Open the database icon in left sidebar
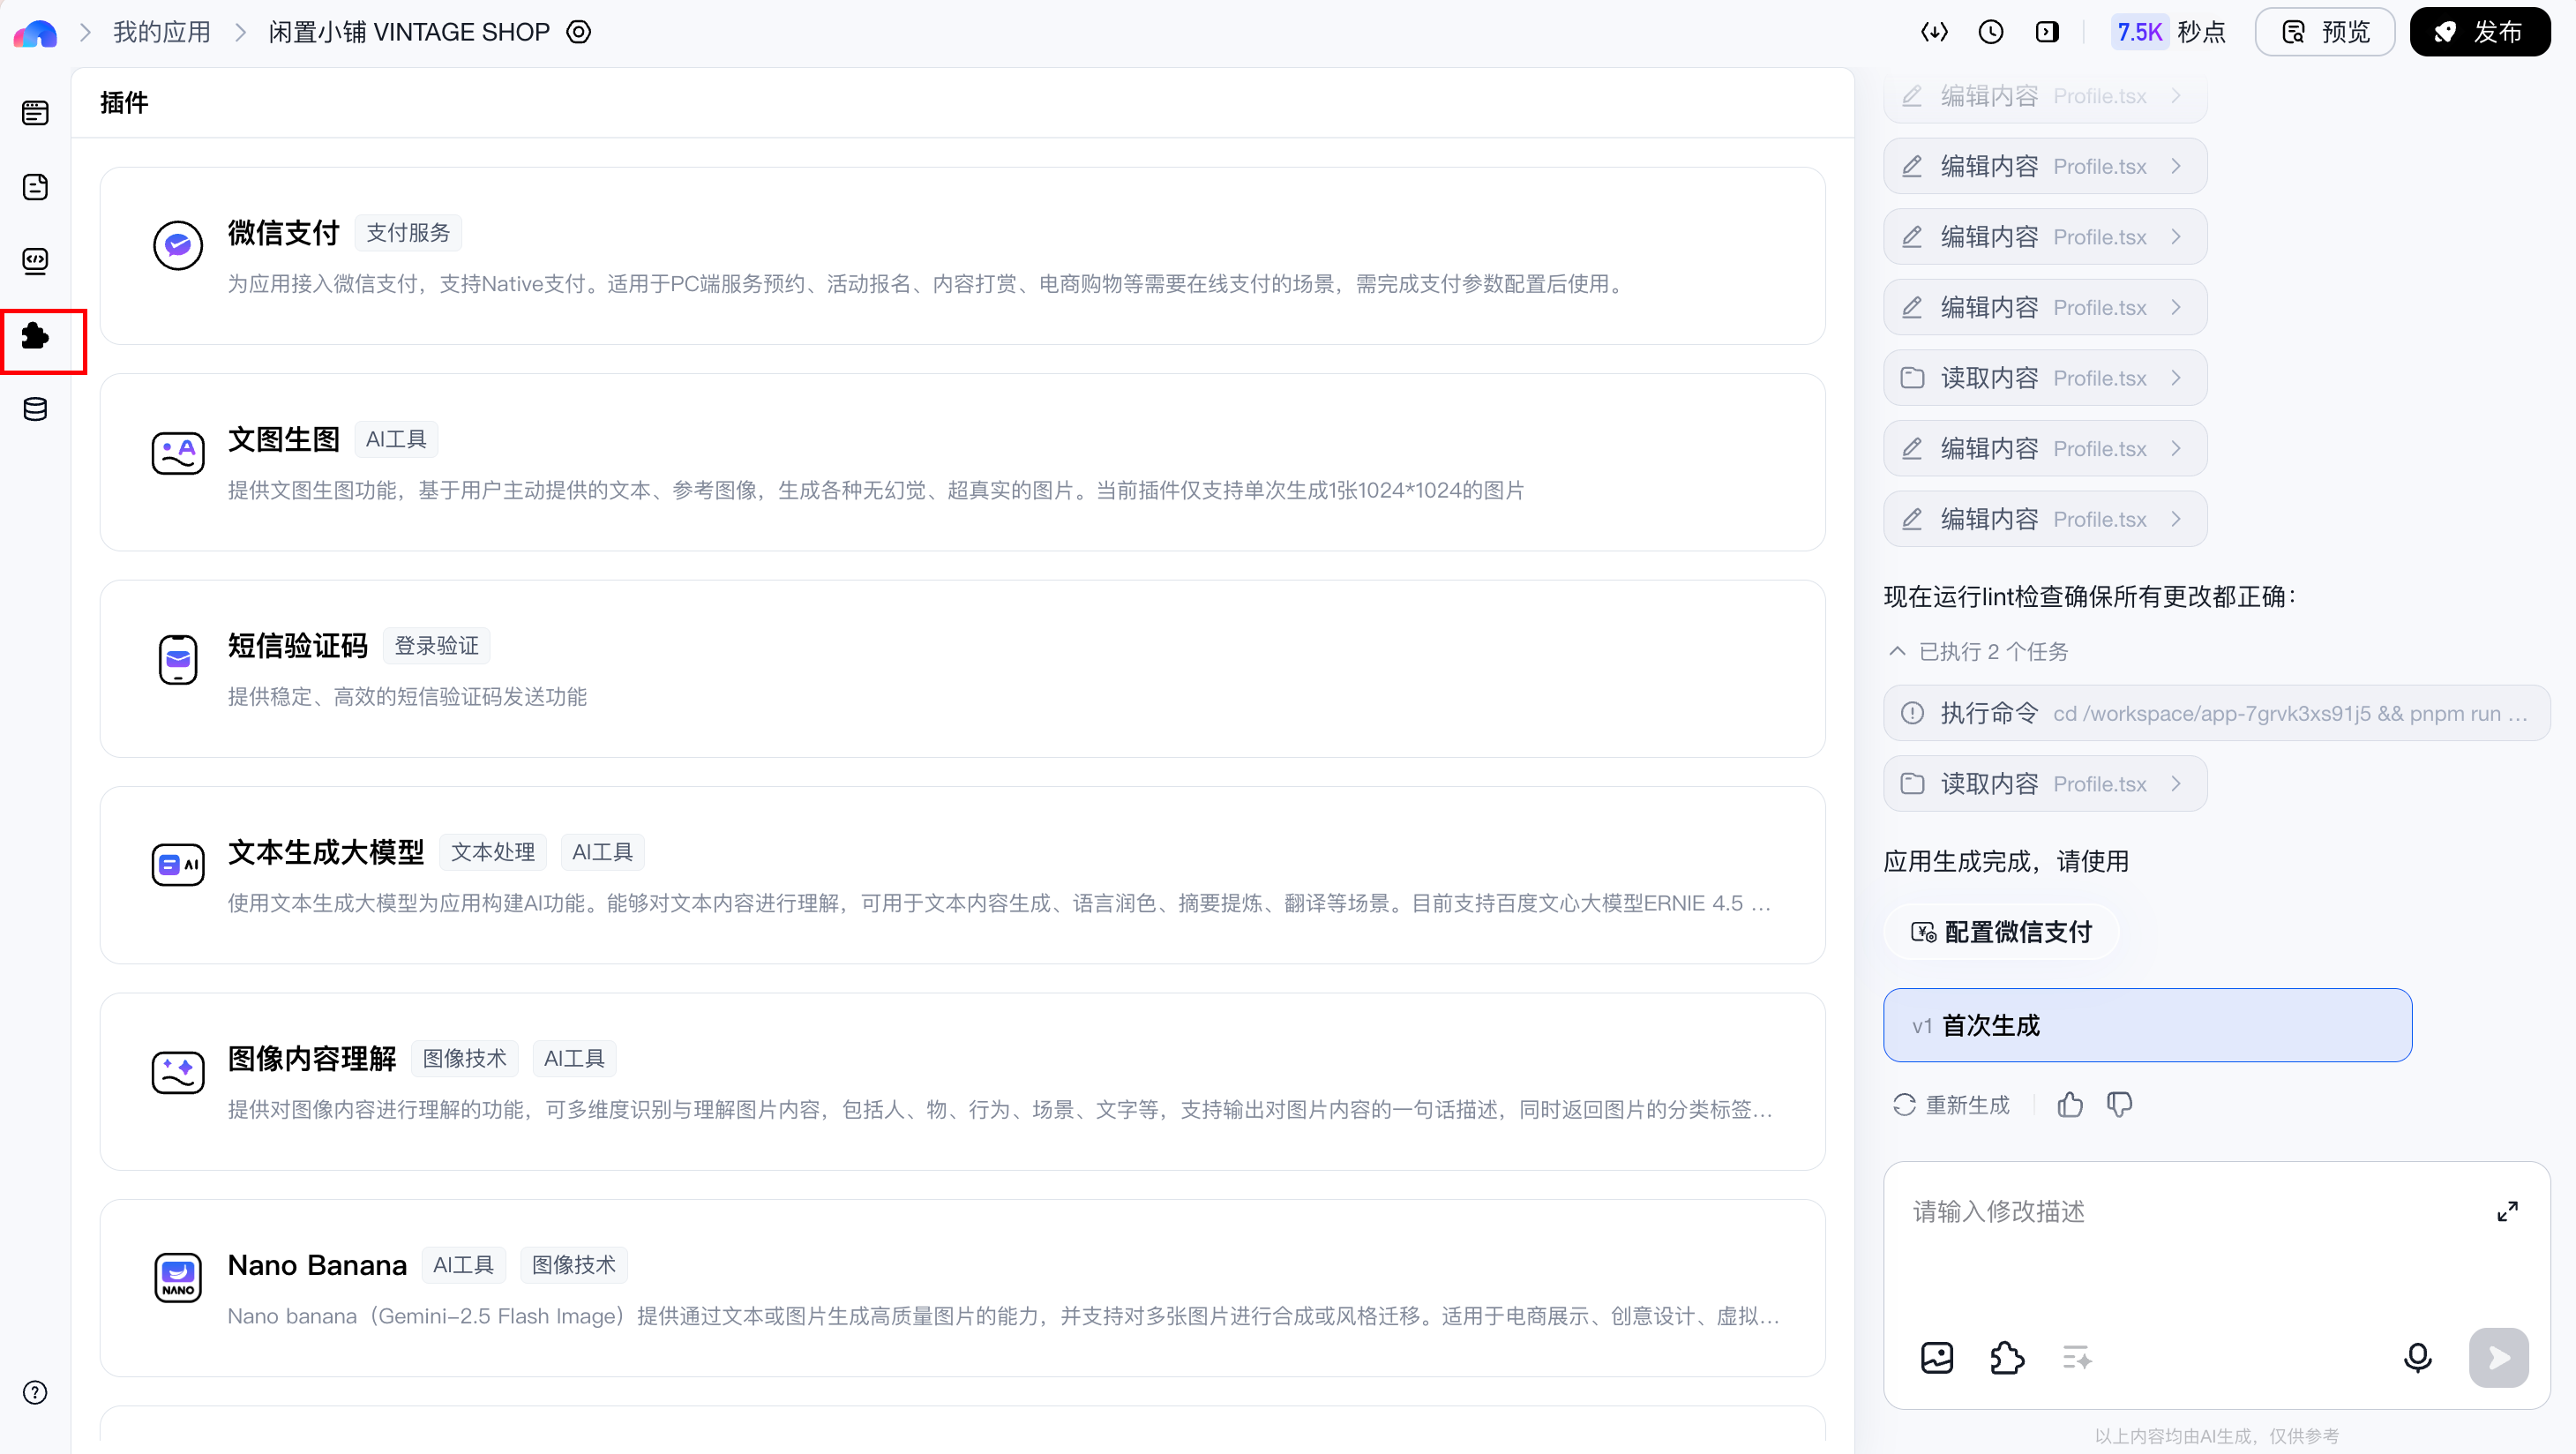Screen dimensions: 2576x1454 click(36, 409)
